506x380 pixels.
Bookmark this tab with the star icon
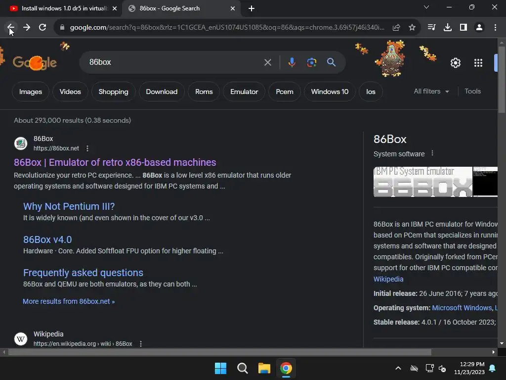(412, 28)
